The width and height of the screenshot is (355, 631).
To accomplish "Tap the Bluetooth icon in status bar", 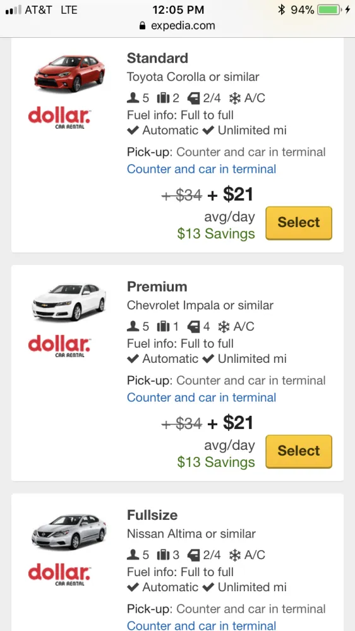I will coord(281,9).
